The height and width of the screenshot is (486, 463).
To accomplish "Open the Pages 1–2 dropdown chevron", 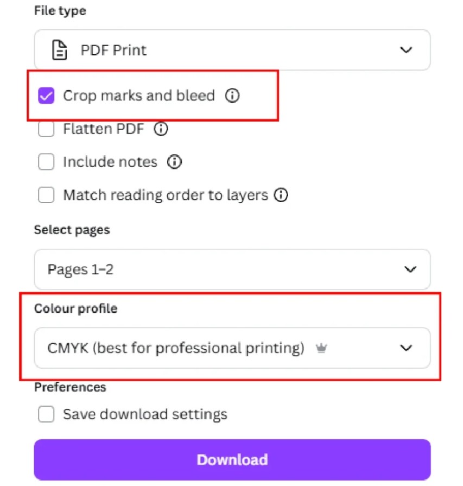I will [410, 269].
